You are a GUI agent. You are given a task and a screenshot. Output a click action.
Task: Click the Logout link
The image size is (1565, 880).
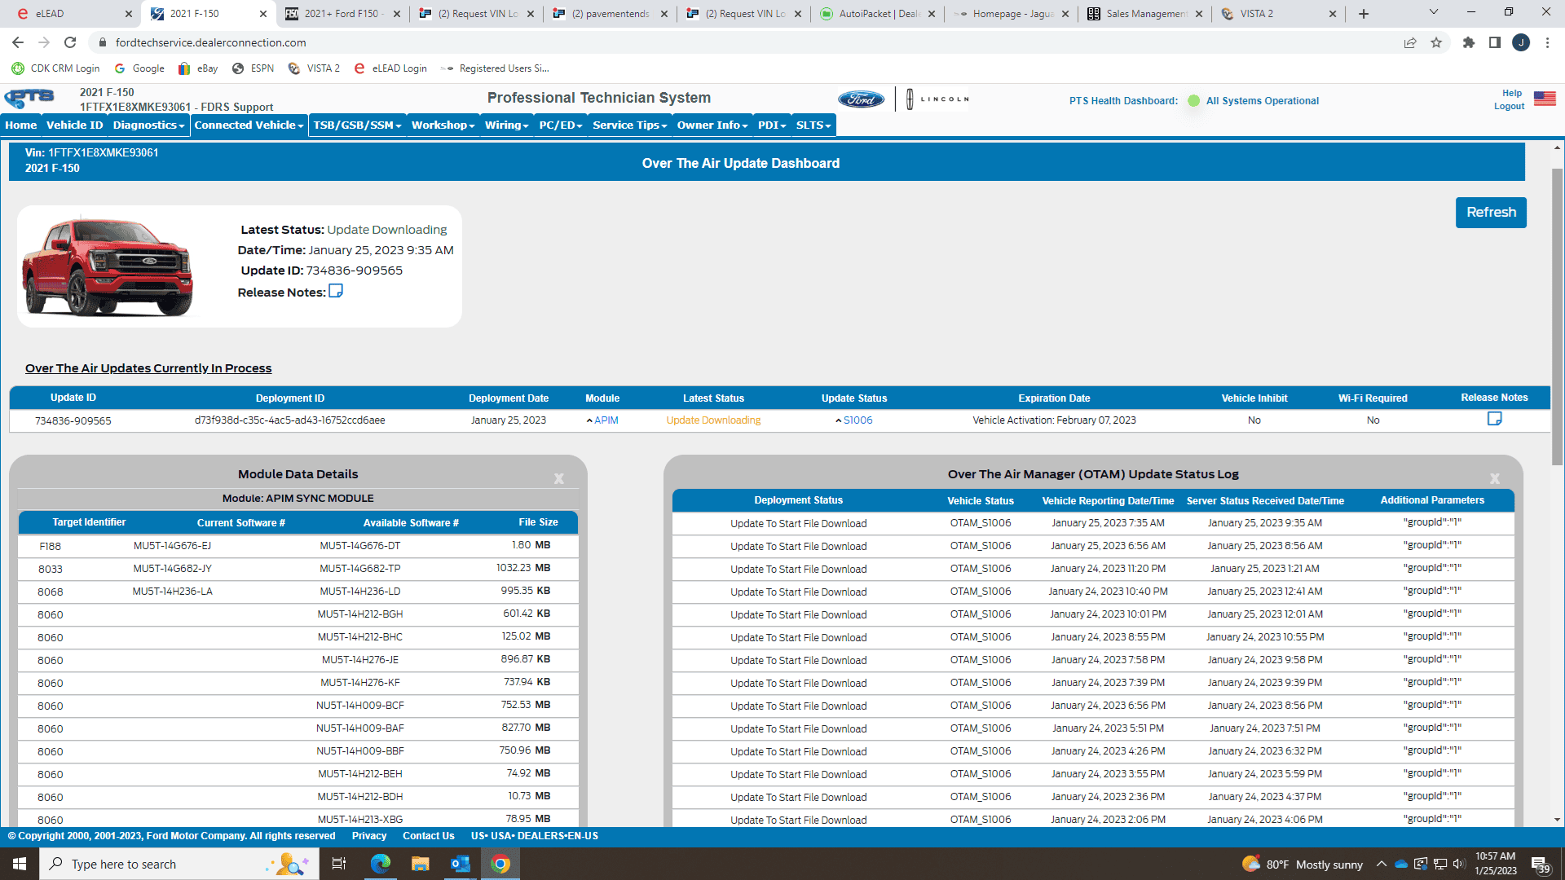(1509, 107)
